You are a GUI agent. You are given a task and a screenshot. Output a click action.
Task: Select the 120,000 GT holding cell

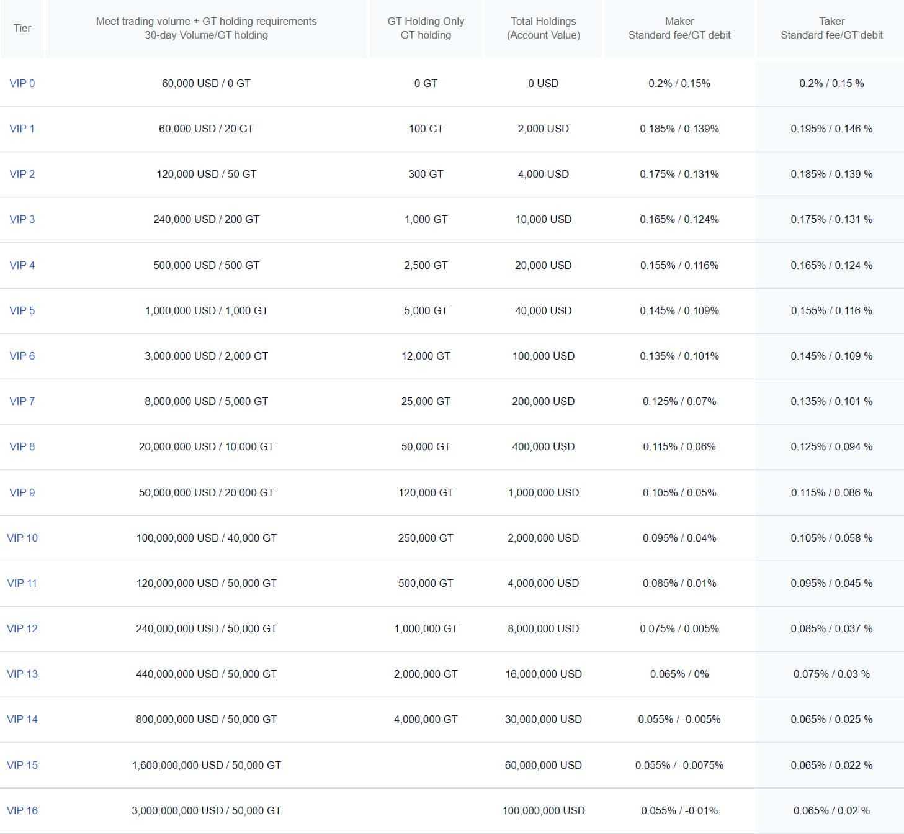(x=426, y=492)
